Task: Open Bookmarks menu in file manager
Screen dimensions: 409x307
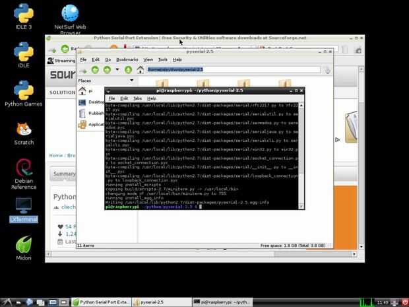Action: pyautogui.click(x=127, y=60)
